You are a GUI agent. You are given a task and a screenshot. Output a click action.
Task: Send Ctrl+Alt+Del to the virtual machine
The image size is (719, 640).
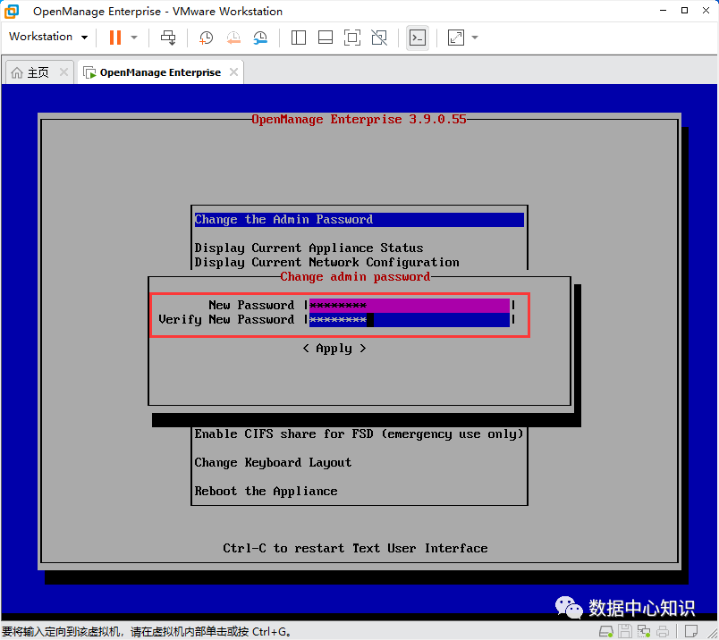click(x=168, y=38)
